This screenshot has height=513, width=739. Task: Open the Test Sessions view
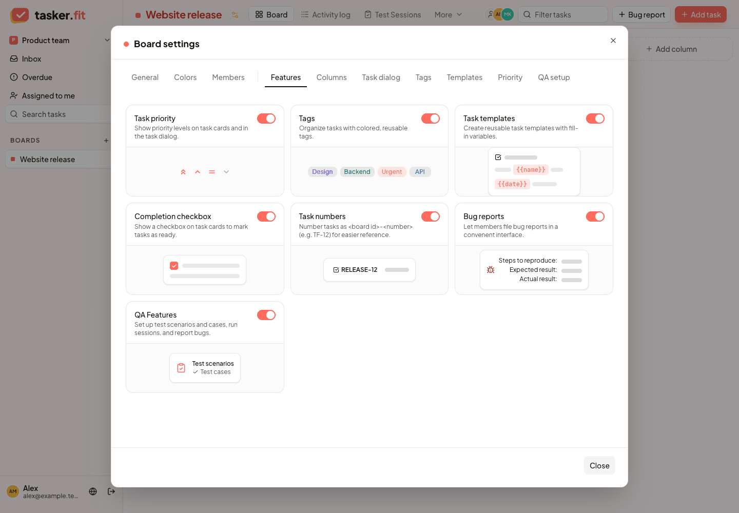pyautogui.click(x=393, y=15)
